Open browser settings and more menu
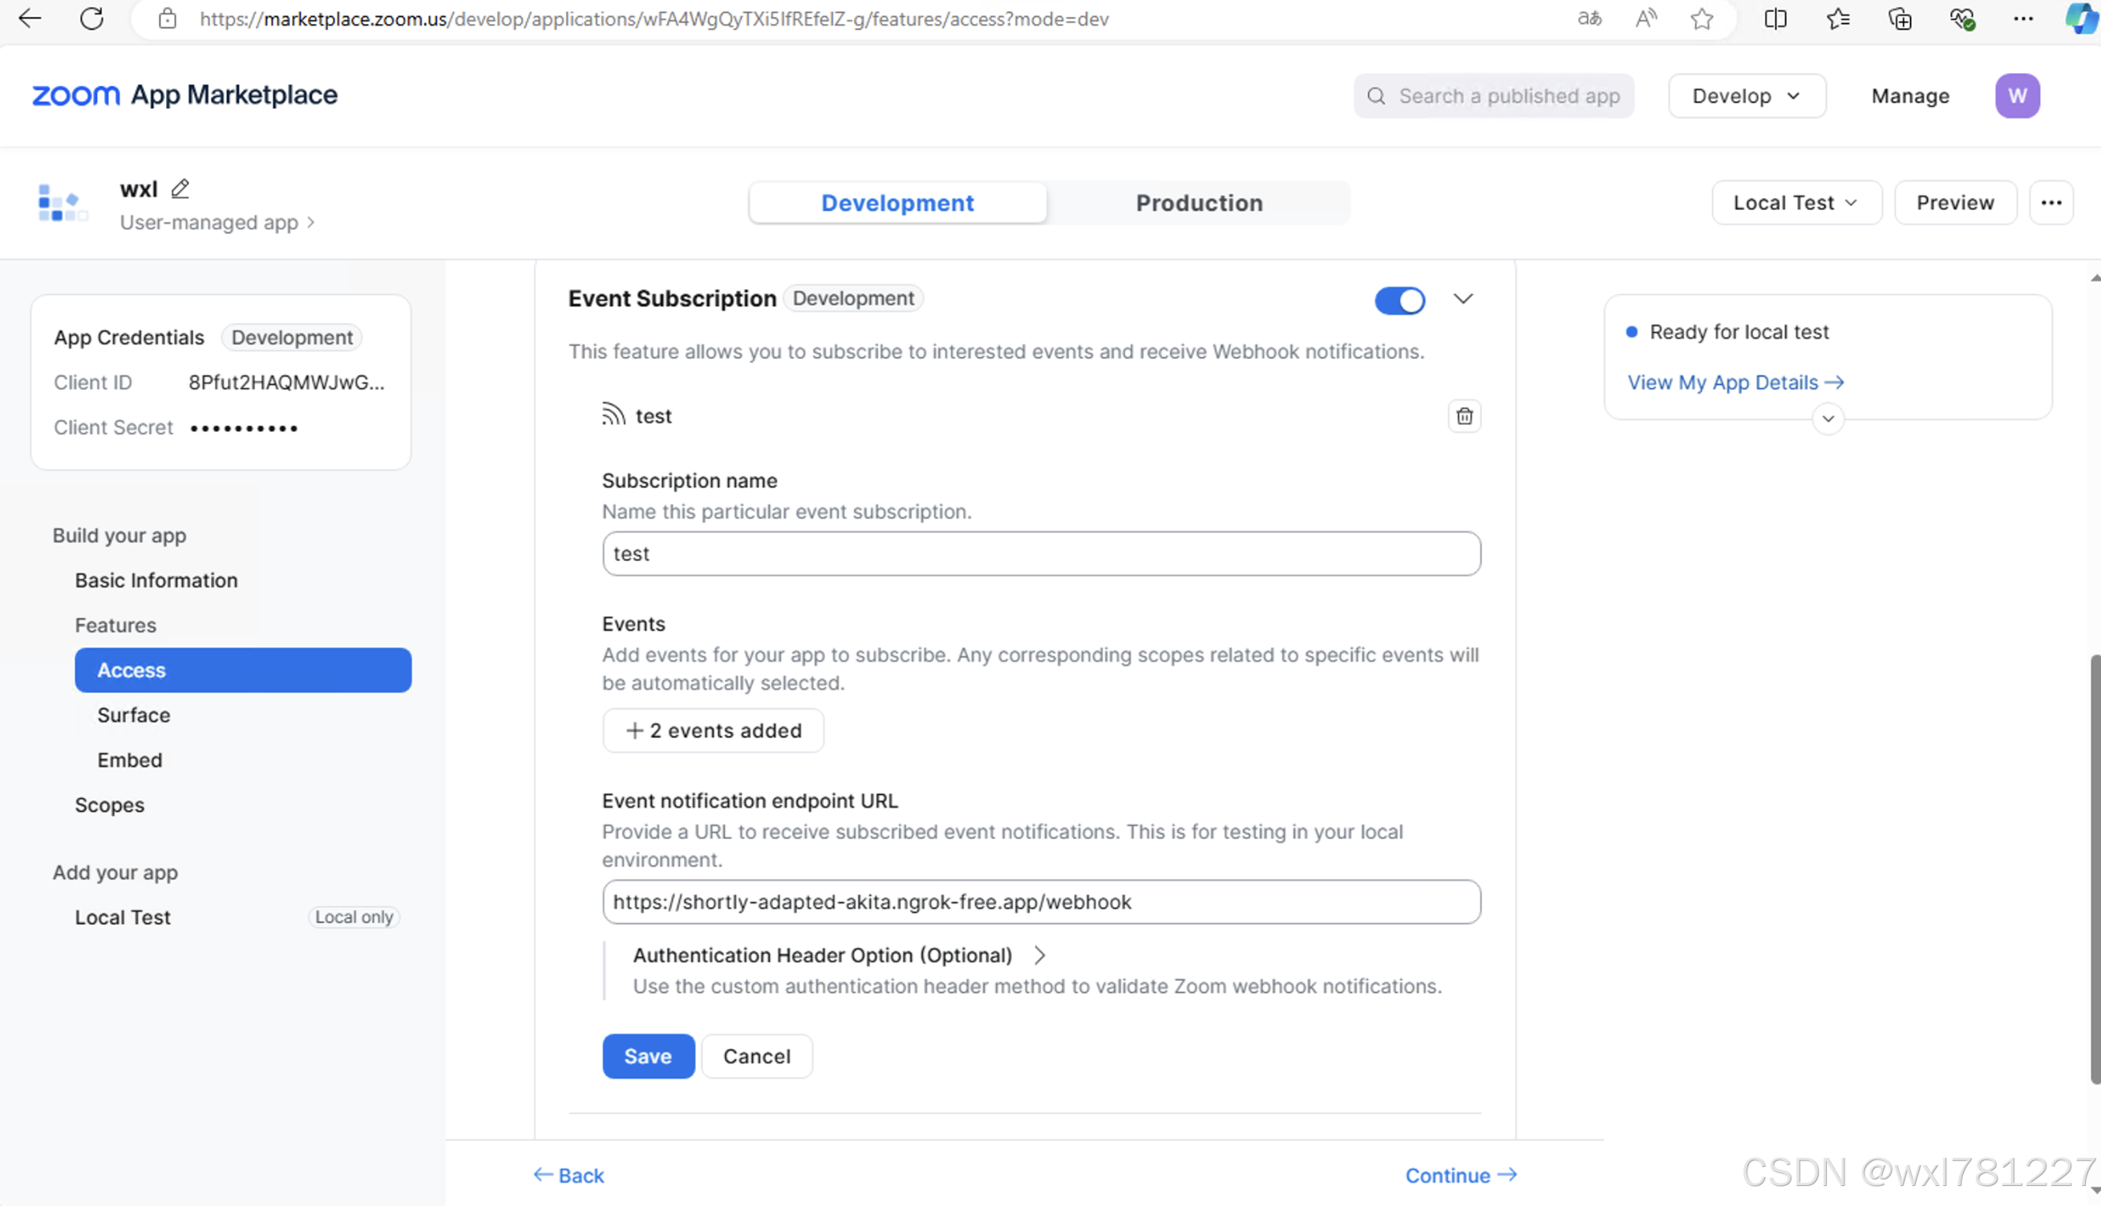2101x1206 pixels. 2023,18
